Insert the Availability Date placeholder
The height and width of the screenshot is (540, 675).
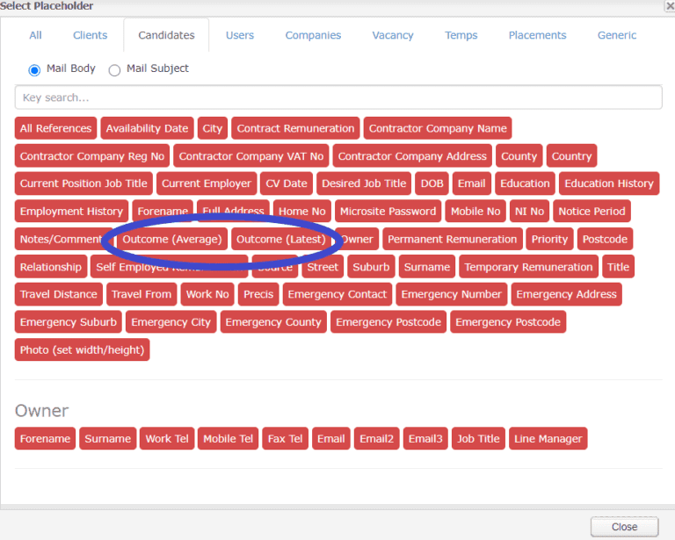click(x=148, y=128)
